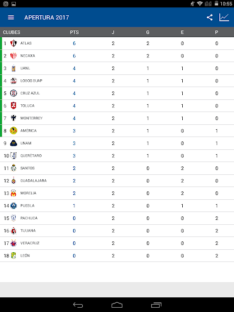Tap the share icon in header

pos(210,18)
